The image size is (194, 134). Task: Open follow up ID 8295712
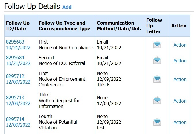click(15, 76)
